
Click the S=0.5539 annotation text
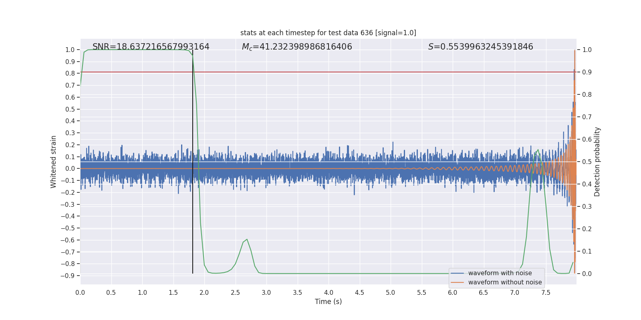tap(481, 47)
